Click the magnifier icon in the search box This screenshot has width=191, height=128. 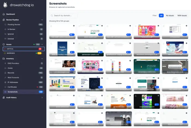click(52, 16)
